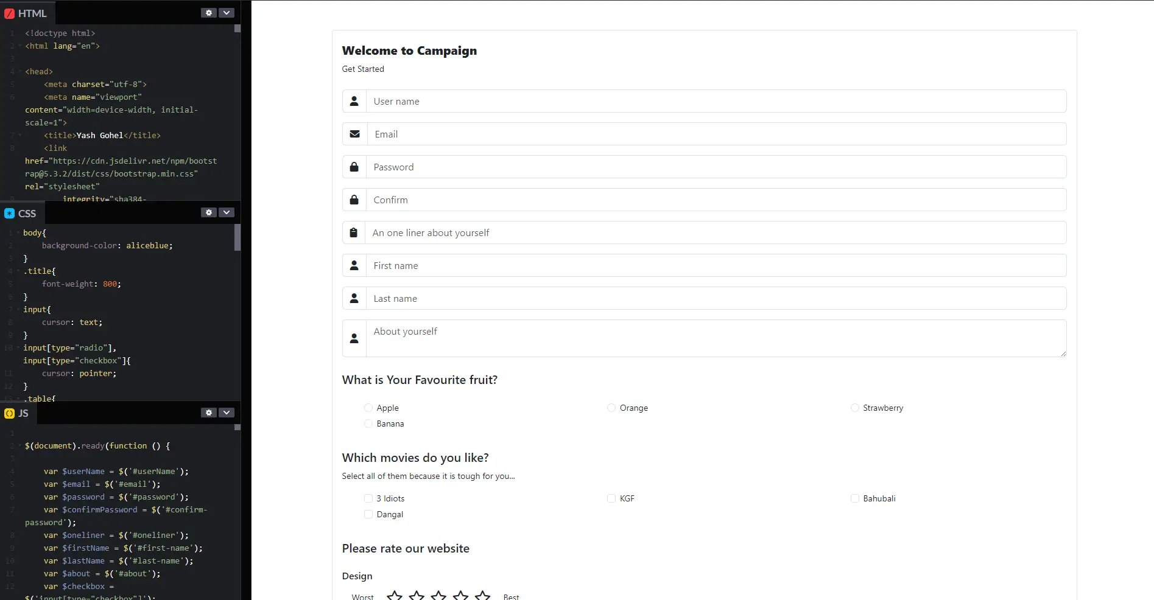Open the CSS panel settings gear
The image size is (1154, 600).
click(209, 212)
